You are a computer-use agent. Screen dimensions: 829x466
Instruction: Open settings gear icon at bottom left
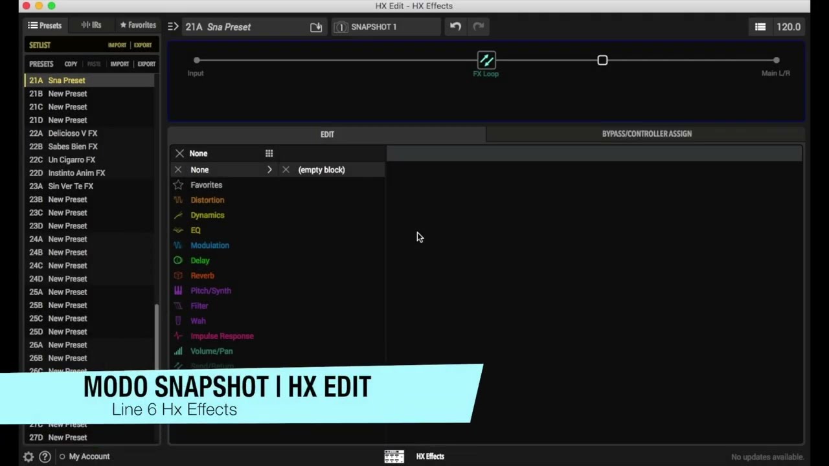pos(28,456)
